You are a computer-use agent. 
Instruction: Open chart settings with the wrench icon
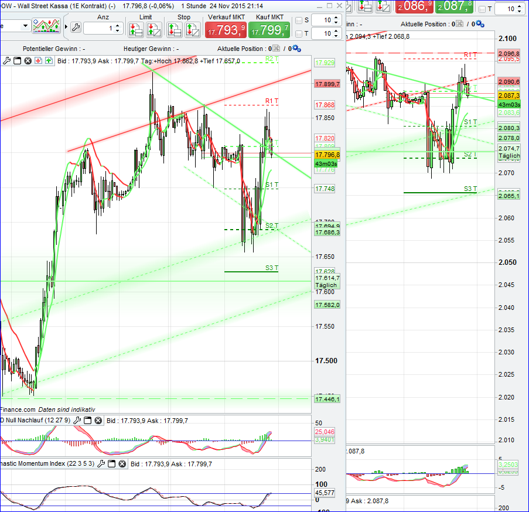pos(76,27)
